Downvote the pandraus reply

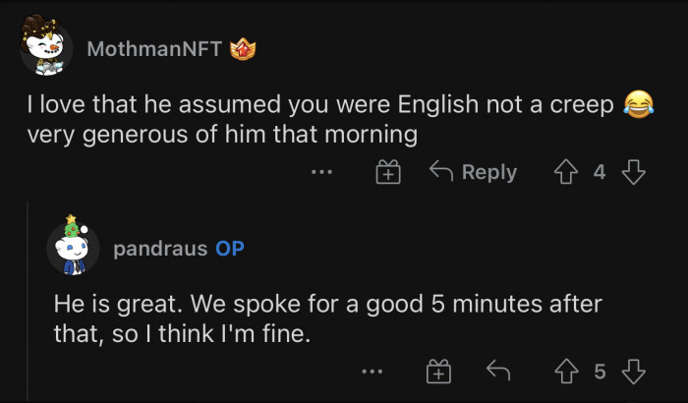point(635,372)
